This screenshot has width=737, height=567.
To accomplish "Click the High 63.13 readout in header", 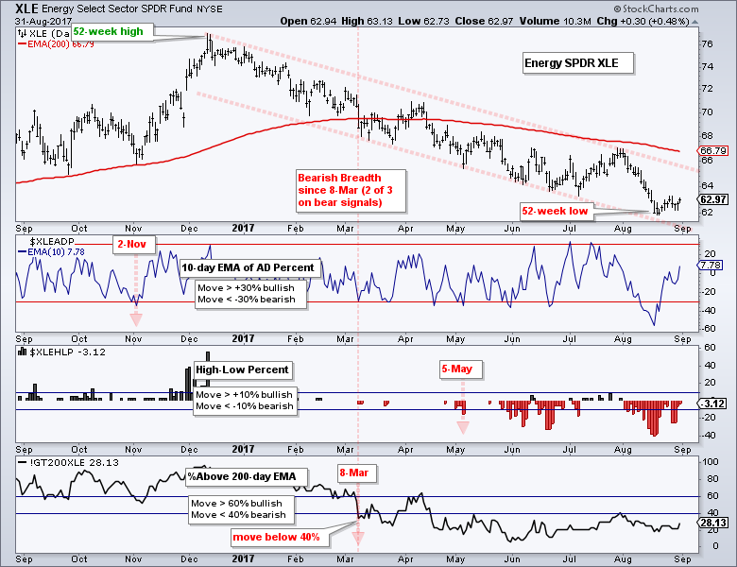I will click(x=368, y=21).
